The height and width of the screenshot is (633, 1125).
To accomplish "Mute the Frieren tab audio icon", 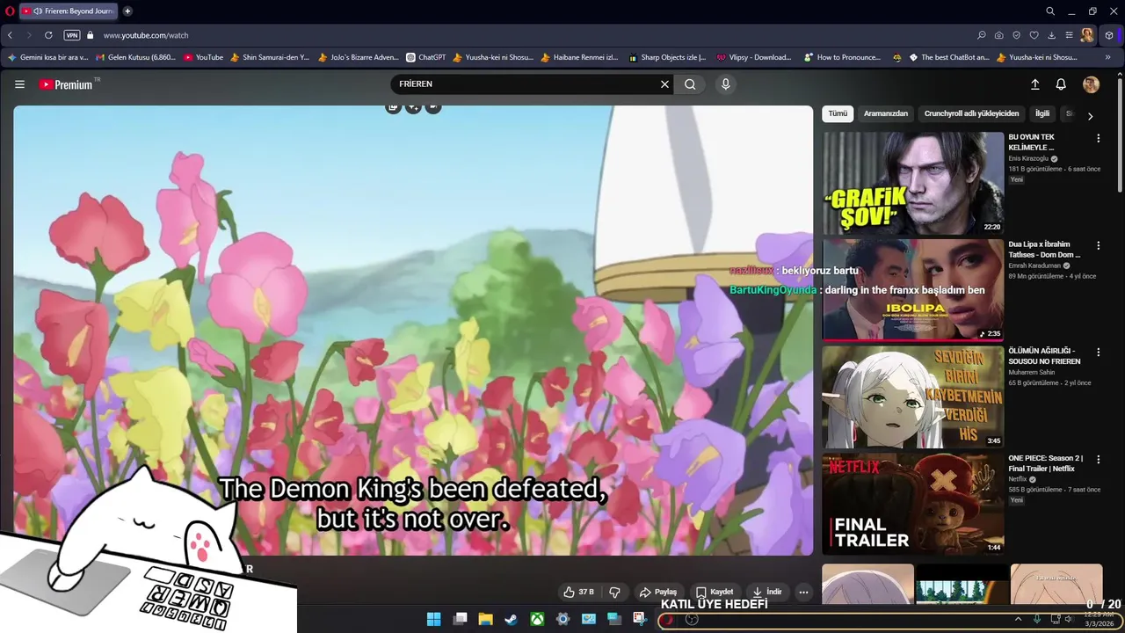I will coord(39,11).
